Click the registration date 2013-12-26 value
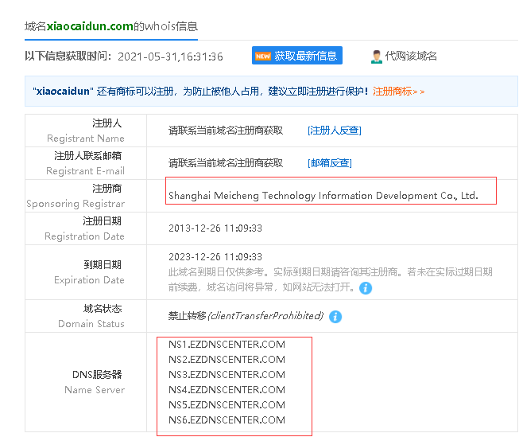The width and height of the screenshot is (519, 437). coord(215,228)
